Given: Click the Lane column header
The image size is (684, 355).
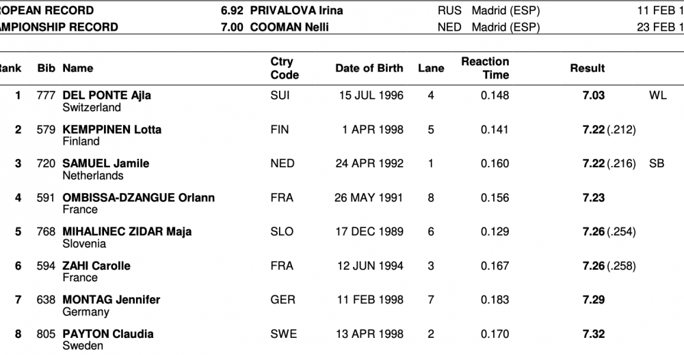Looking at the screenshot, I should (x=431, y=68).
